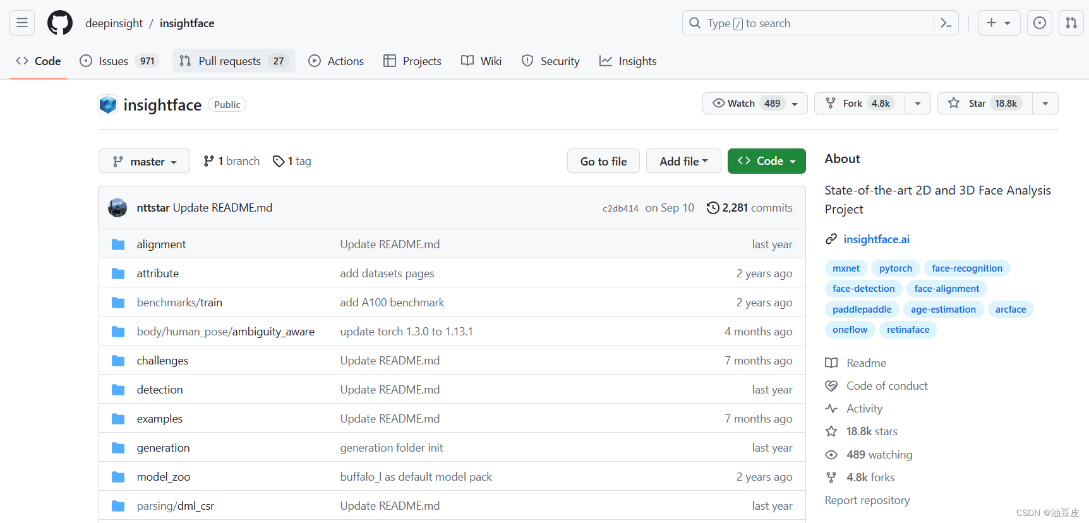The image size is (1089, 523).
Task: Open the issues inbox icon in top bar
Action: click(1039, 23)
